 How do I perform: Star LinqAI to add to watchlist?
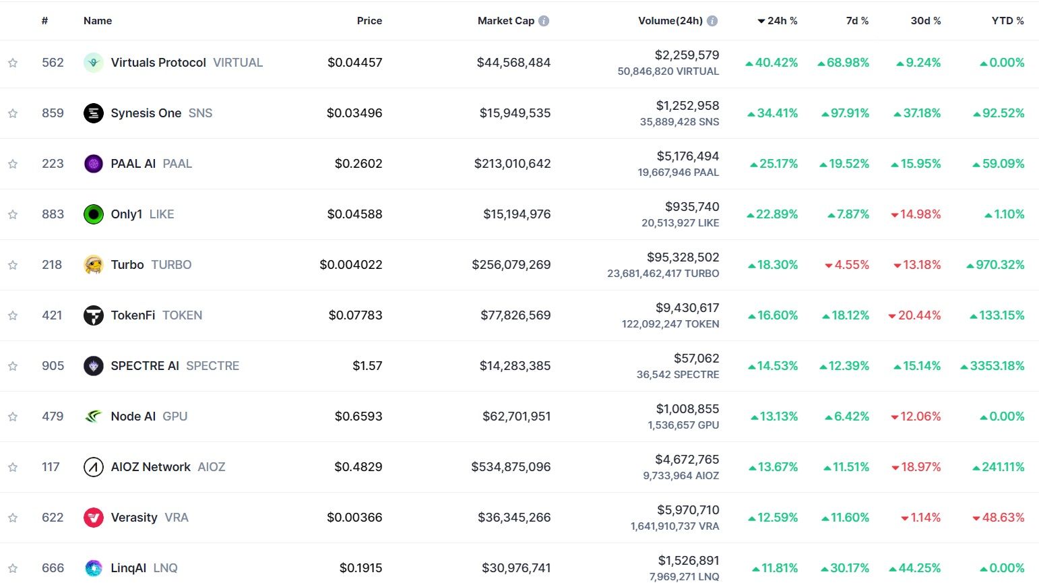13,568
